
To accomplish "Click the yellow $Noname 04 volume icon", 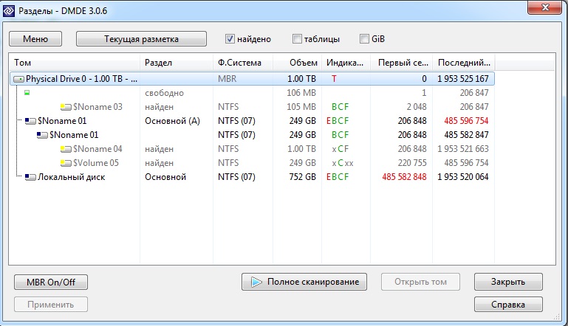I will coord(66,149).
